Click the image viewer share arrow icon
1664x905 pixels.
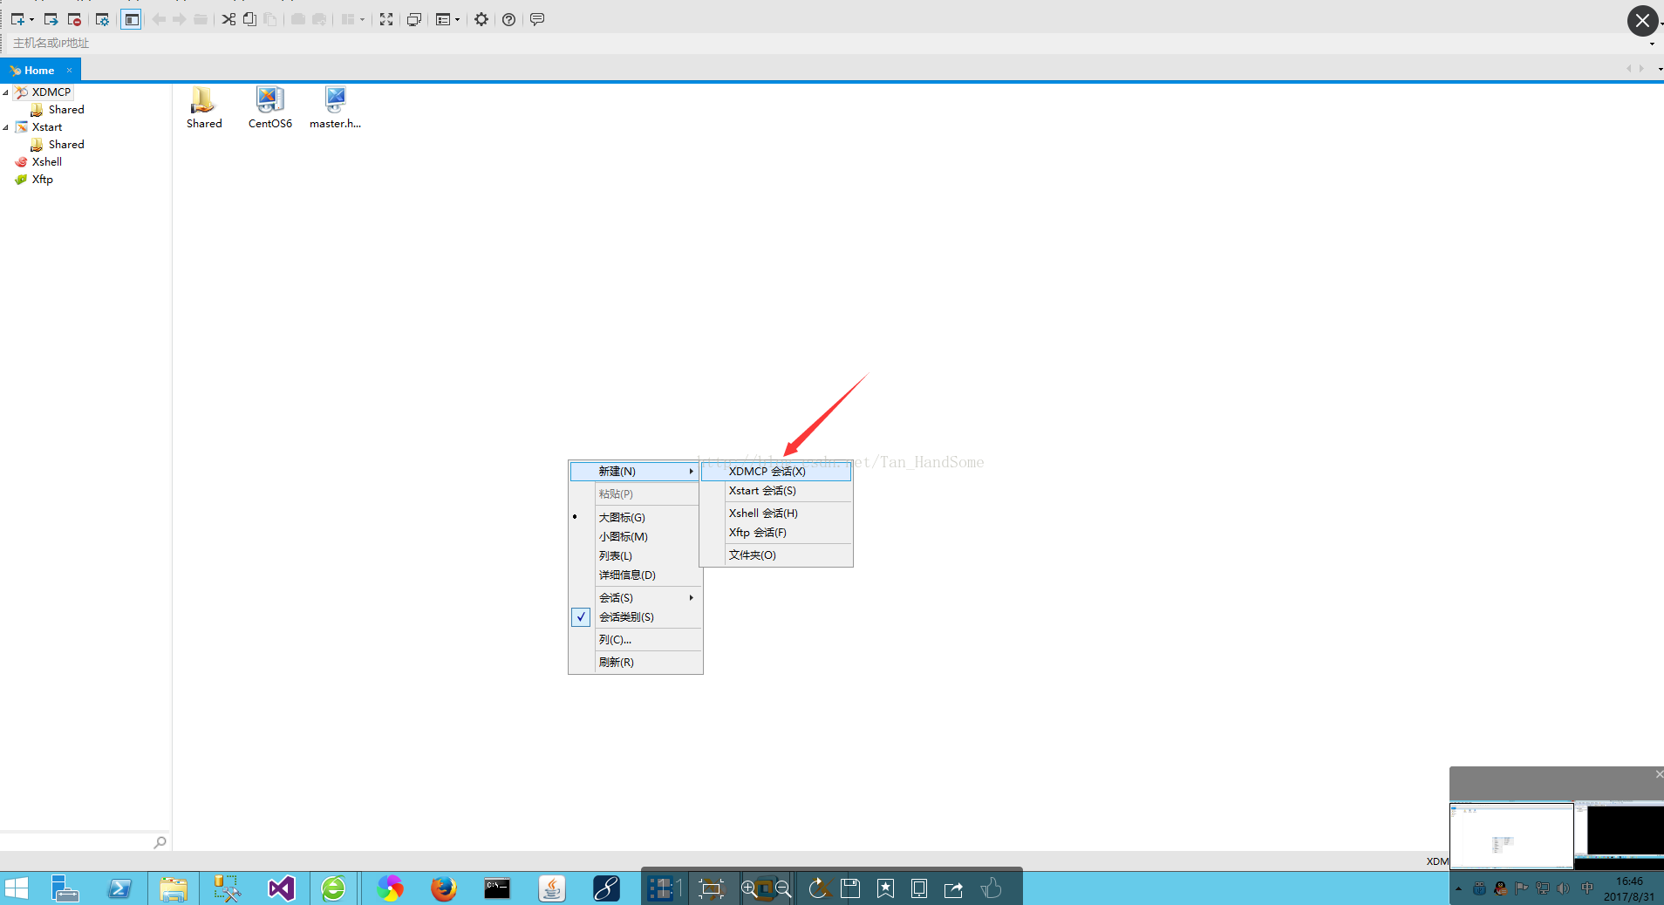coord(953,888)
